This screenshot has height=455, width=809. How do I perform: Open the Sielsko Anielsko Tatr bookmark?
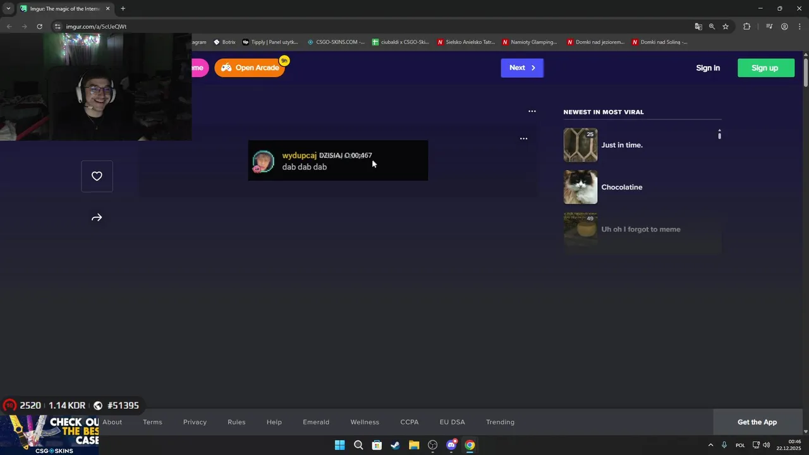click(466, 42)
